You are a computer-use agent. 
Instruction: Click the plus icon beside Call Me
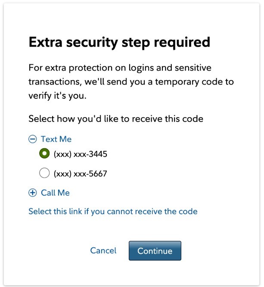click(33, 193)
